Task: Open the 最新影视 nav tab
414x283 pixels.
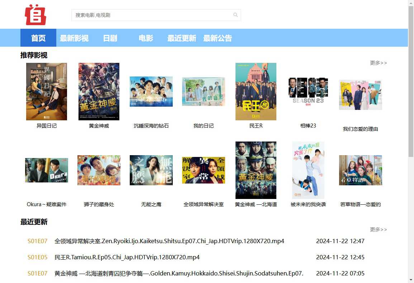Action: coord(74,38)
